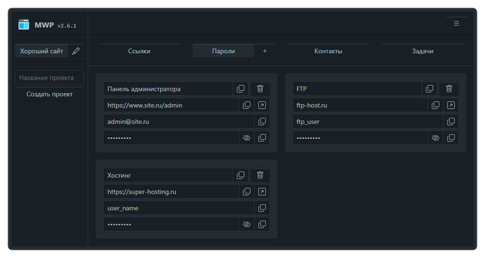The width and height of the screenshot is (485, 258).
Task: Focus the Название проекта input field
Action: coord(49,78)
